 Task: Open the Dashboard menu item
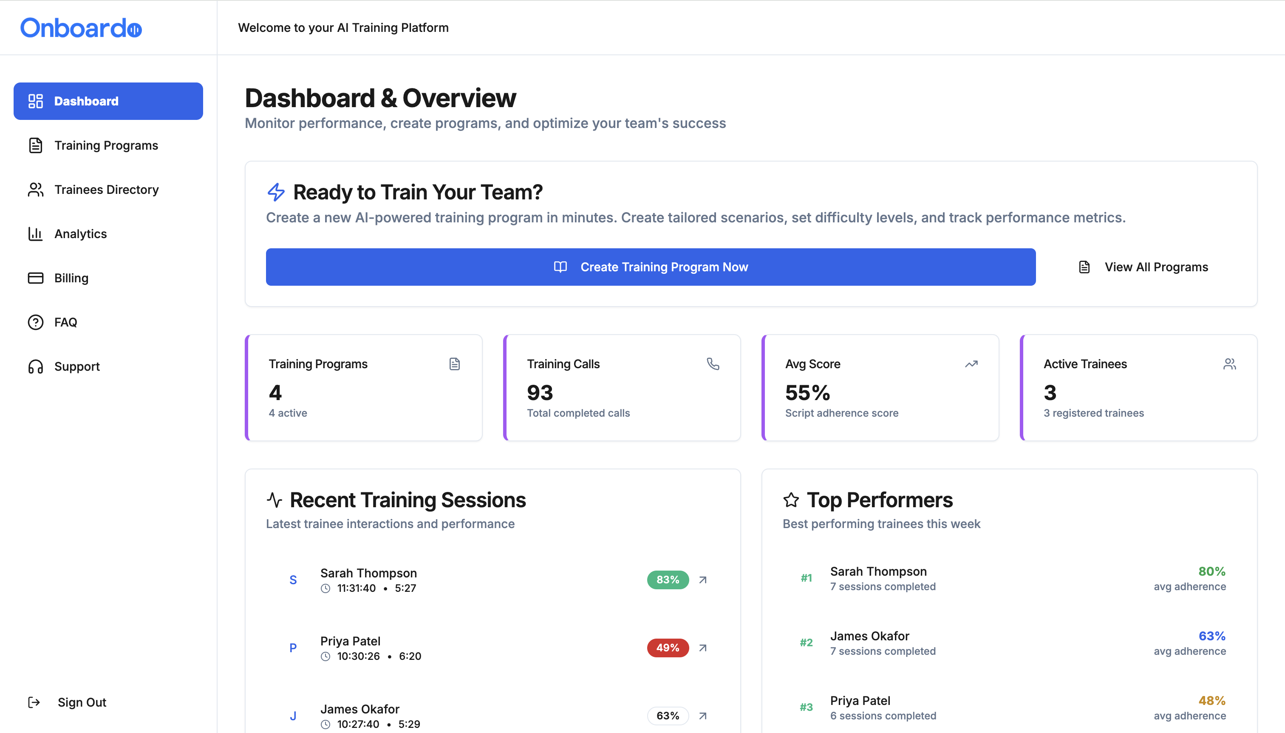point(108,101)
